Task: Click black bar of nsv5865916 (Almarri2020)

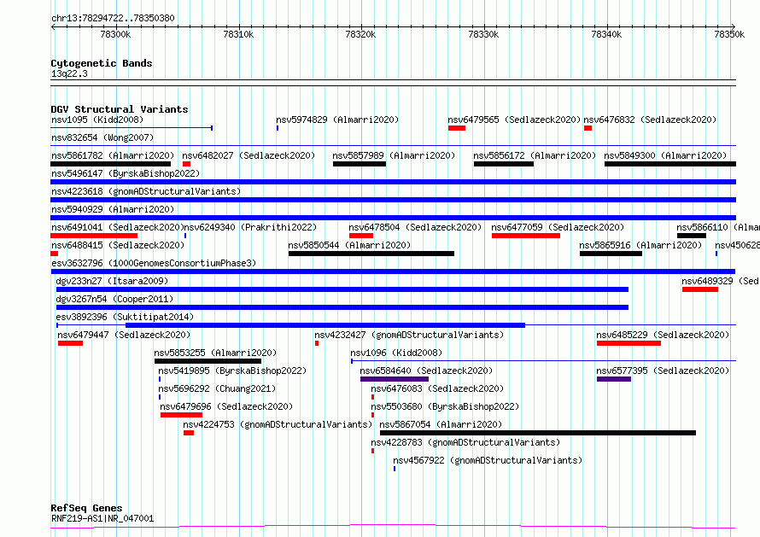Action: click(611, 254)
